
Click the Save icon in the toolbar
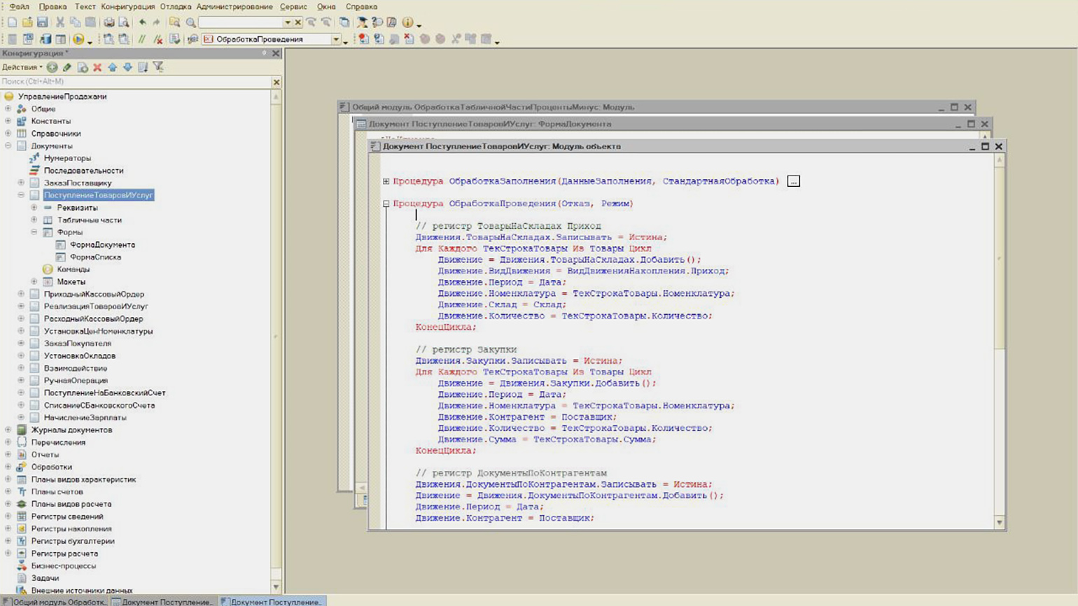point(43,22)
